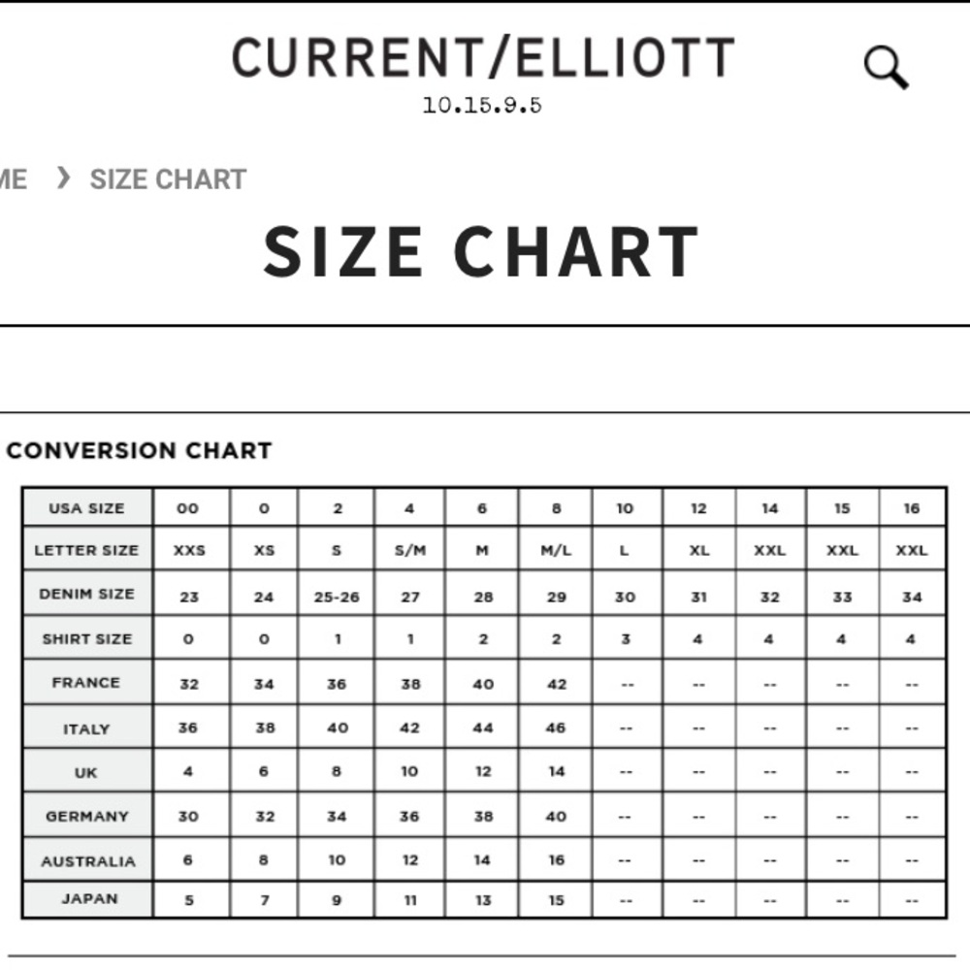The image size is (970, 970).
Task: Click the AUSTRALIA row header cell
Action: coord(86,861)
